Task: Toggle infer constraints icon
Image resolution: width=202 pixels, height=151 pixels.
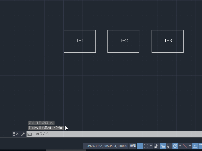Action: pos(157,146)
